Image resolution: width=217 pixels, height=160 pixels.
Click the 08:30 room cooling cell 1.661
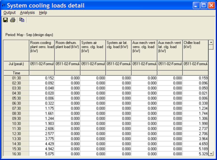(42, 113)
